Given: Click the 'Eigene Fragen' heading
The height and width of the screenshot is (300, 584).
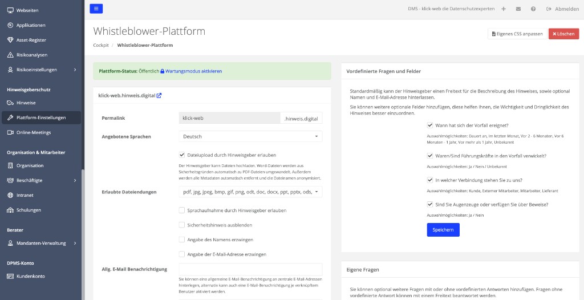Looking at the screenshot, I should click(x=363, y=269).
